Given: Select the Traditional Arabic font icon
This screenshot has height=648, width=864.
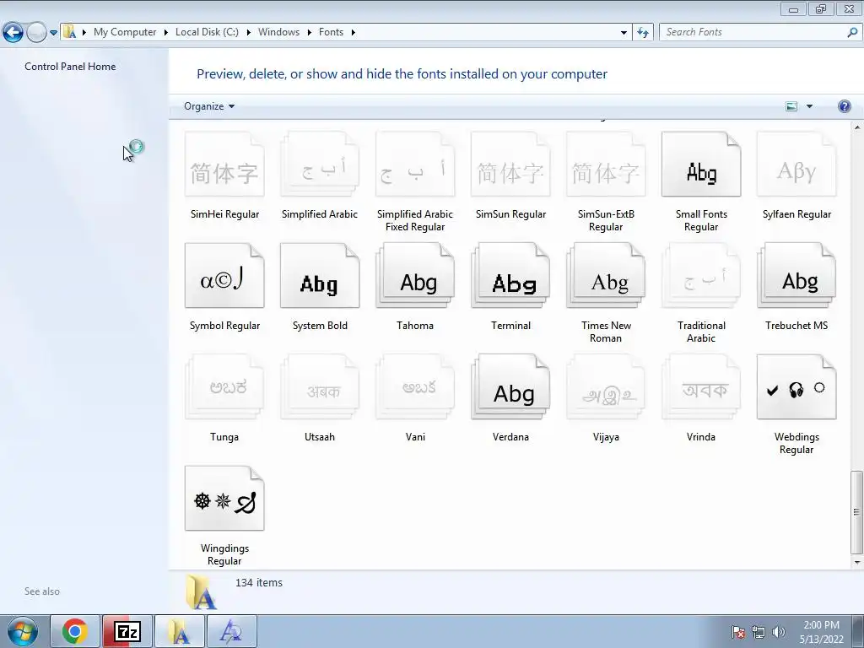Looking at the screenshot, I should point(701,276).
